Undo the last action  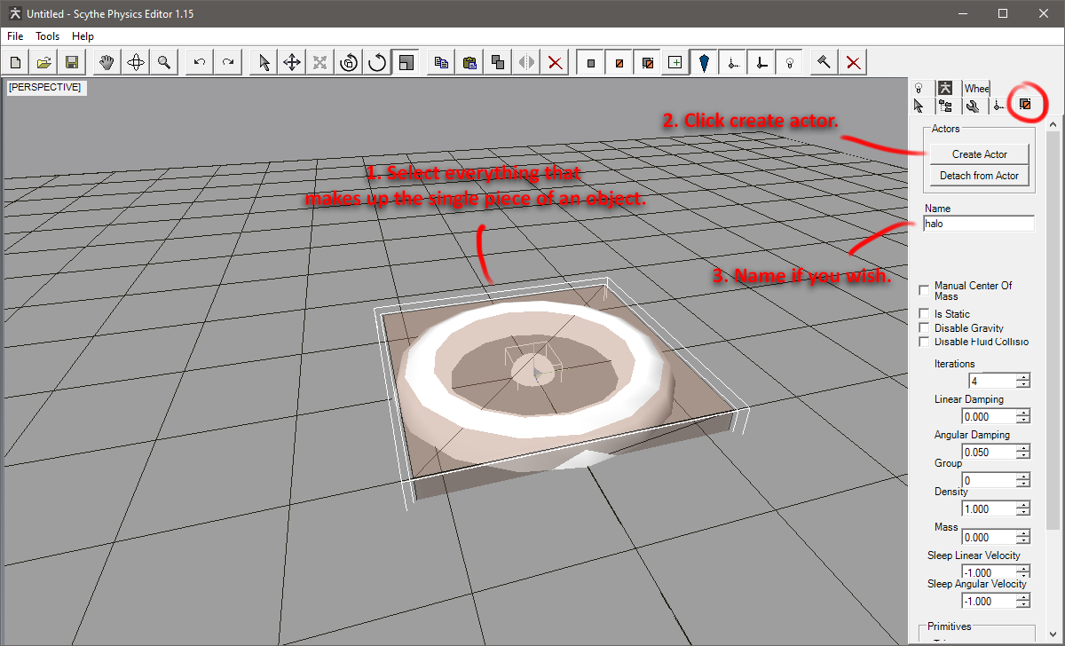[x=200, y=62]
